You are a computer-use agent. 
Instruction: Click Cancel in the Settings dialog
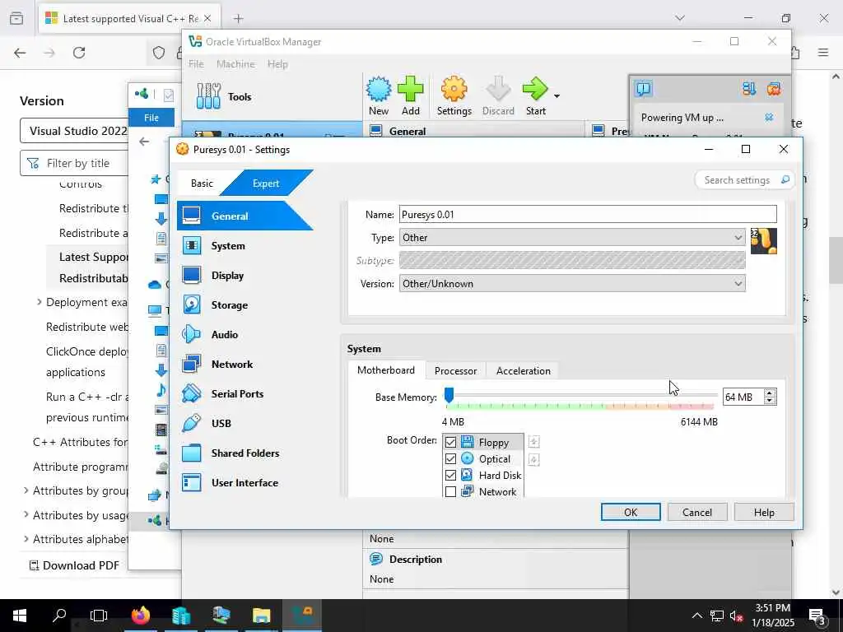click(x=697, y=512)
